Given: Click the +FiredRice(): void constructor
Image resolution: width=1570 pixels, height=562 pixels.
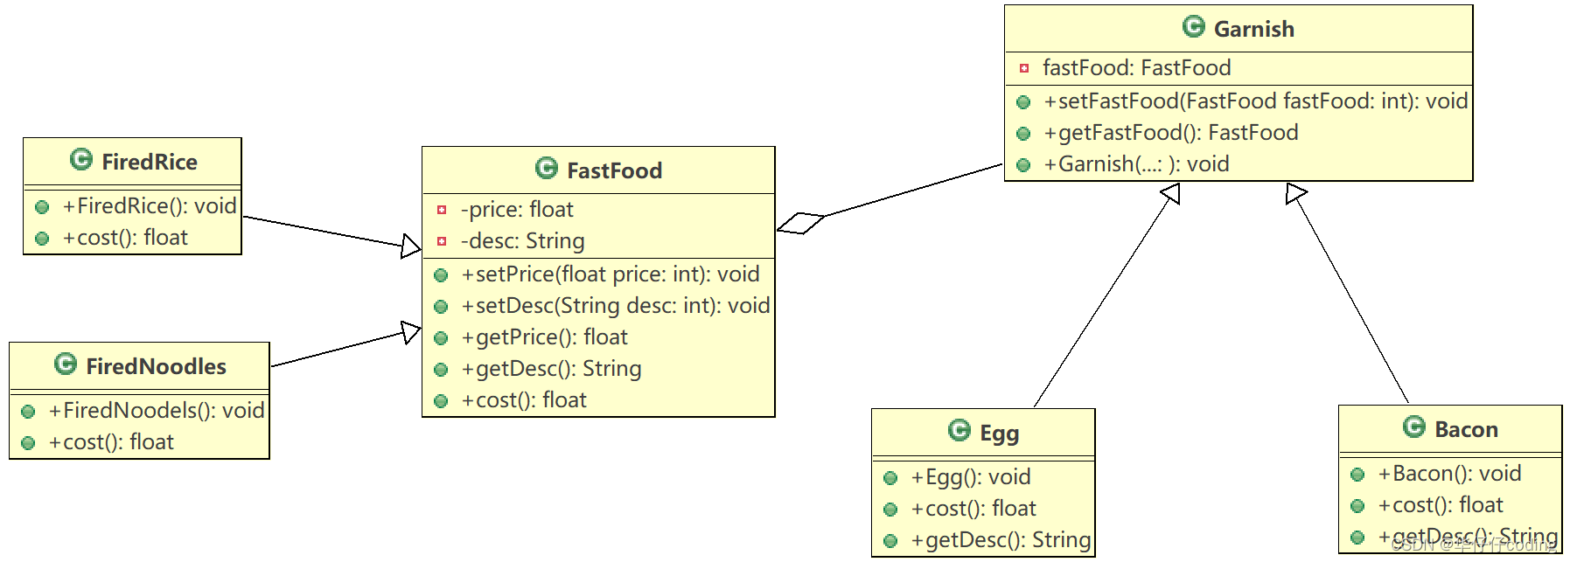Looking at the screenshot, I should coord(150,206).
